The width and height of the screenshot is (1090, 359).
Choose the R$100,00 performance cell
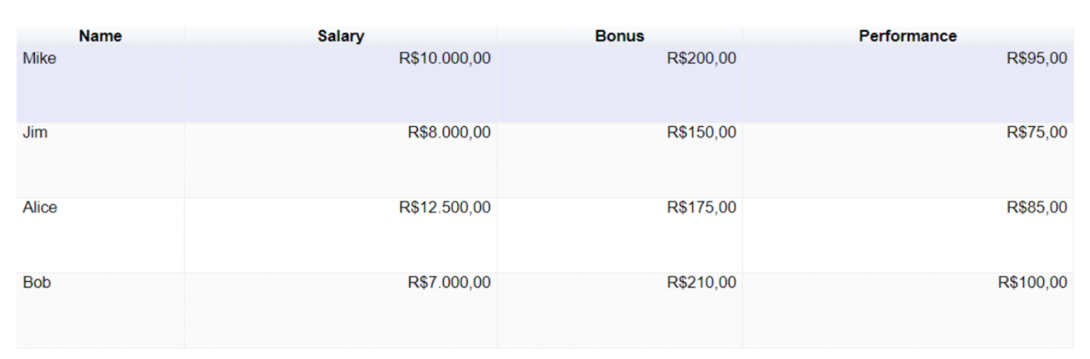(x=908, y=310)
